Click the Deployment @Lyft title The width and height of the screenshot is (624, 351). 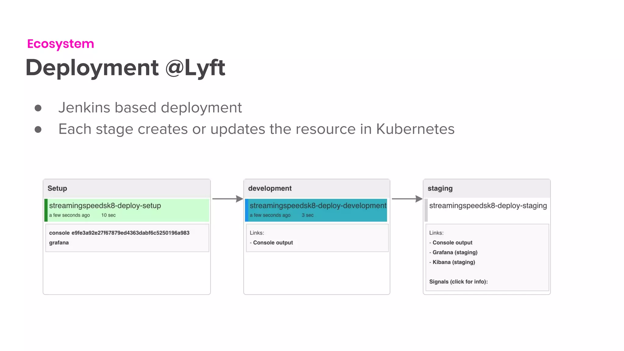point(125,68)
